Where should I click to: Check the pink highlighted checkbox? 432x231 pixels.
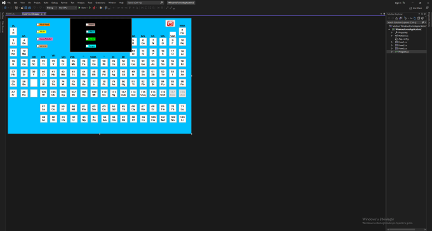37,39
